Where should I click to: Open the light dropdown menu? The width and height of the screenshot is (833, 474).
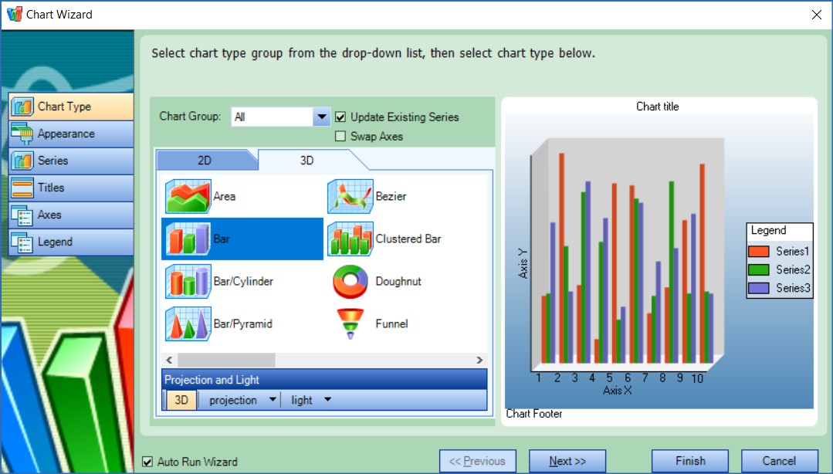327,400
